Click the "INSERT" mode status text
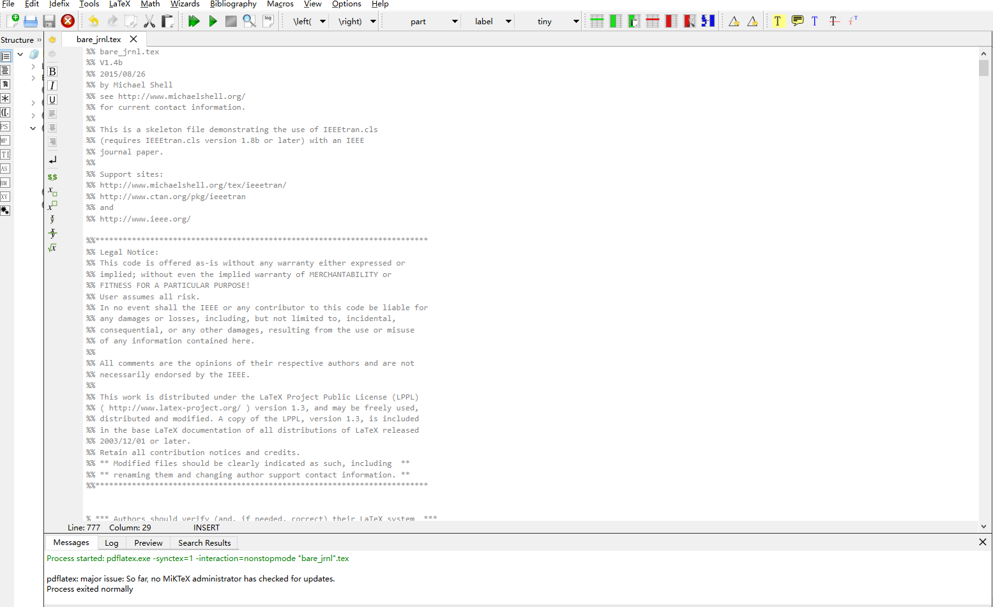The width and height of the screenshot is (993, 607). (206, 528)
